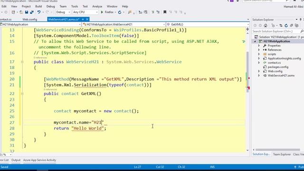This screenshot has width=304, height=171.
Task: Click the Uncomment Selected Lines icon
Action: [x=158, y=12]
